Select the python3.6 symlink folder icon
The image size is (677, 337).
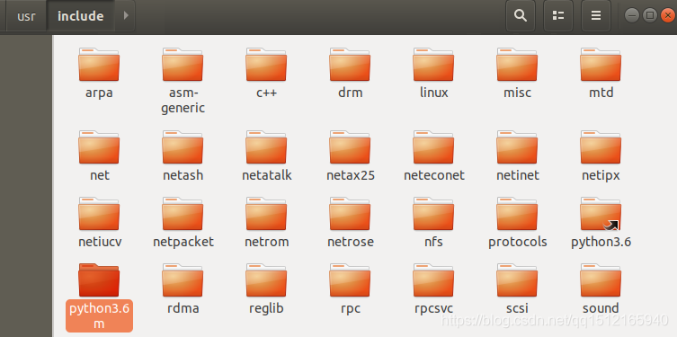[601, 214]
